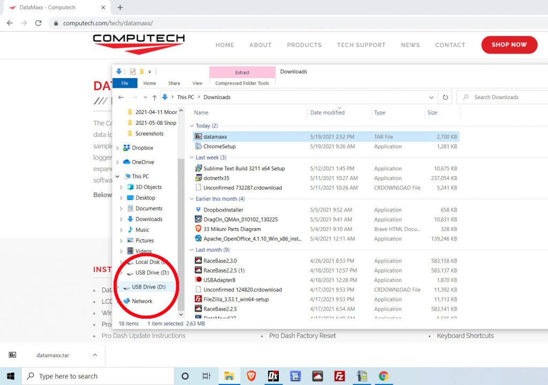Click the New Folder quick access icon
This screenshot has width=548, height=385.
pos(141,71)
